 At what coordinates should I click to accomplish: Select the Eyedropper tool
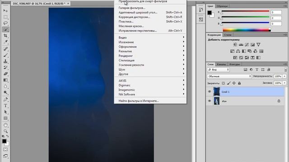[x=5, y=42]
